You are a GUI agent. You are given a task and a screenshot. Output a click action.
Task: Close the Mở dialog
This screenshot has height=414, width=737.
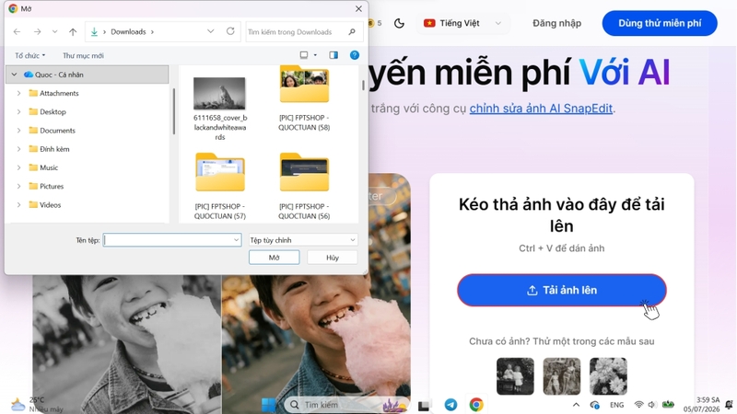[x=358, y=9]
